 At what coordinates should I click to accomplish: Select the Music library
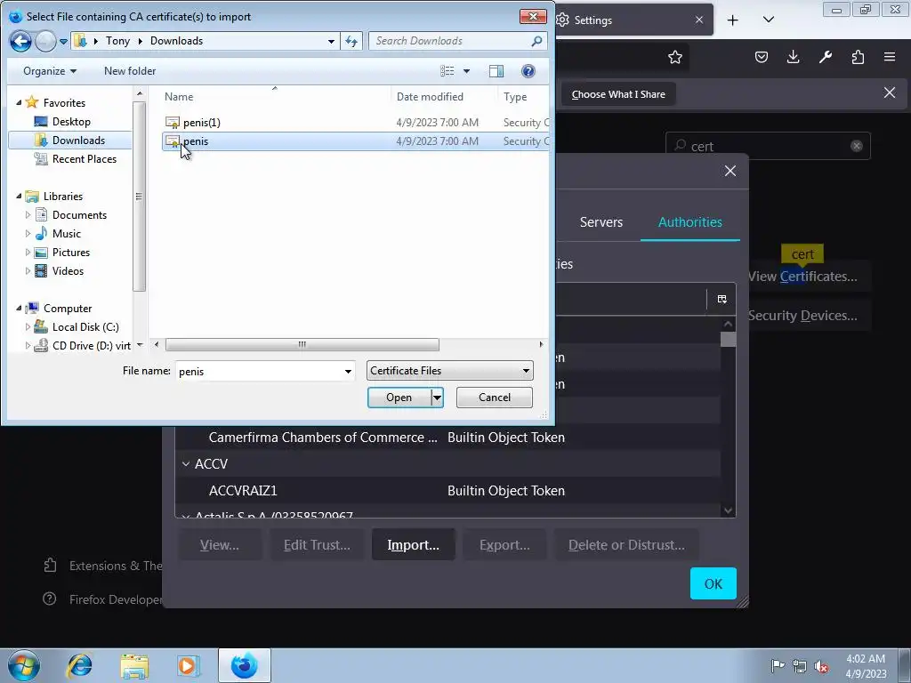[66, 234]
